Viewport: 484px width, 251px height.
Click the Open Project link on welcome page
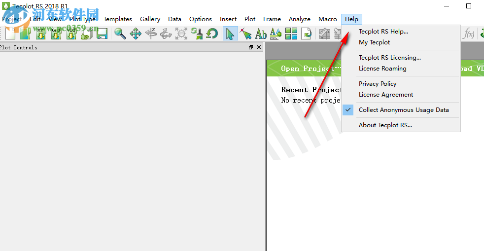[311, 69]
